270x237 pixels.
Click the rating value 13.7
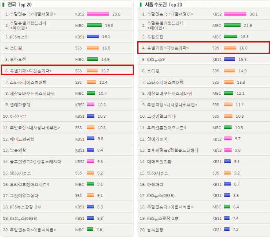[105, 71]
